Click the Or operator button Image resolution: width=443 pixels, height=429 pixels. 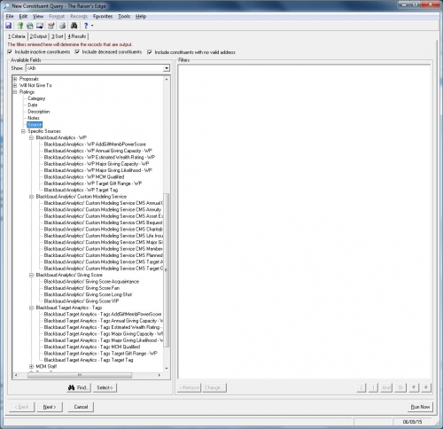400,387
